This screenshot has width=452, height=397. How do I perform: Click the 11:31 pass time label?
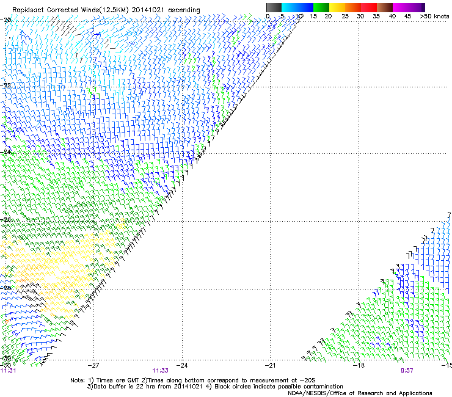pos(8,371)
